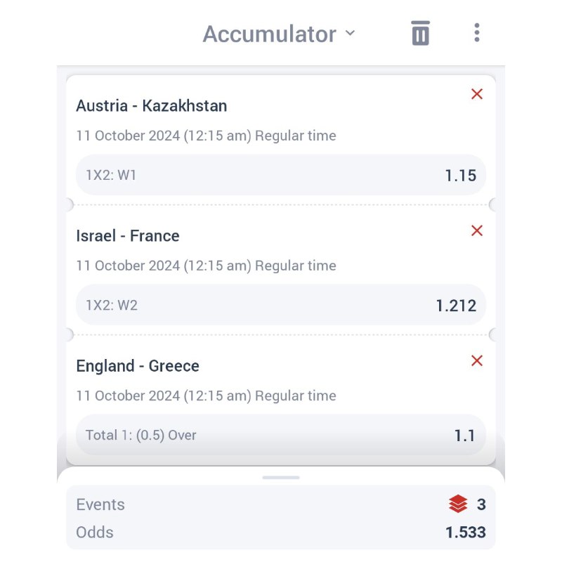Click the total odds value 1.533
Screen dimensions: 562x562
(465, 532)
